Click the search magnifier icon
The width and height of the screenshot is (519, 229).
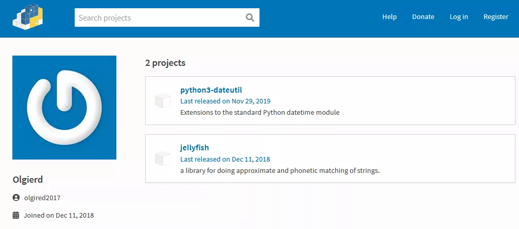(250, 17)
